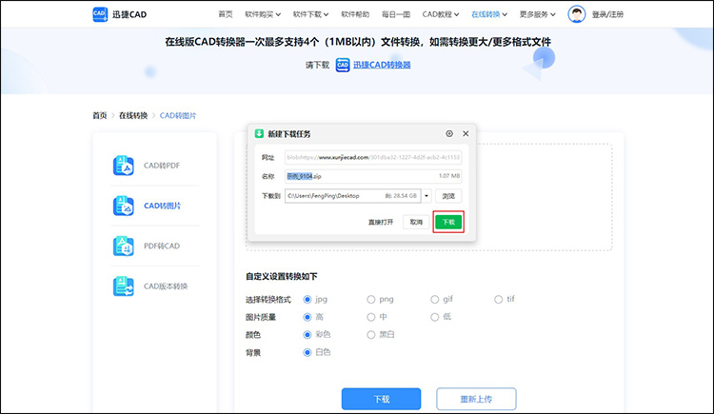
Task: Select the CAD版本转换 sidebar icon
Action: [x=124, y=286]
